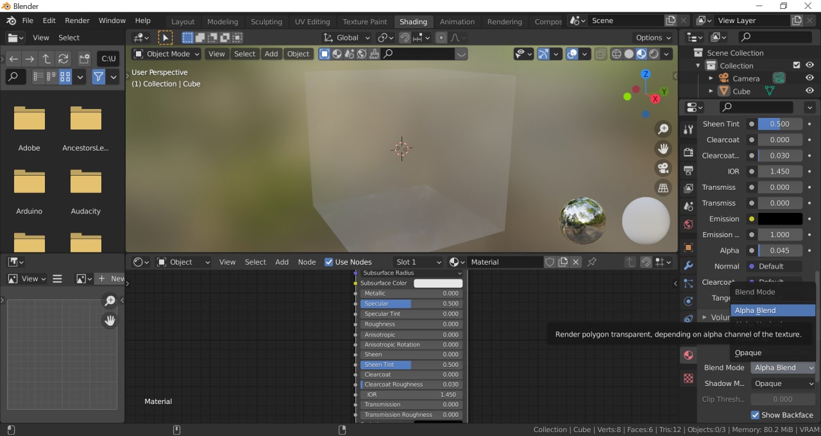
Task: Open Global transform orientation dropdown
Action: coord(346,38)
